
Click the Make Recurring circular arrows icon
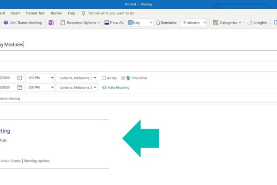click(x=104, y=87)
